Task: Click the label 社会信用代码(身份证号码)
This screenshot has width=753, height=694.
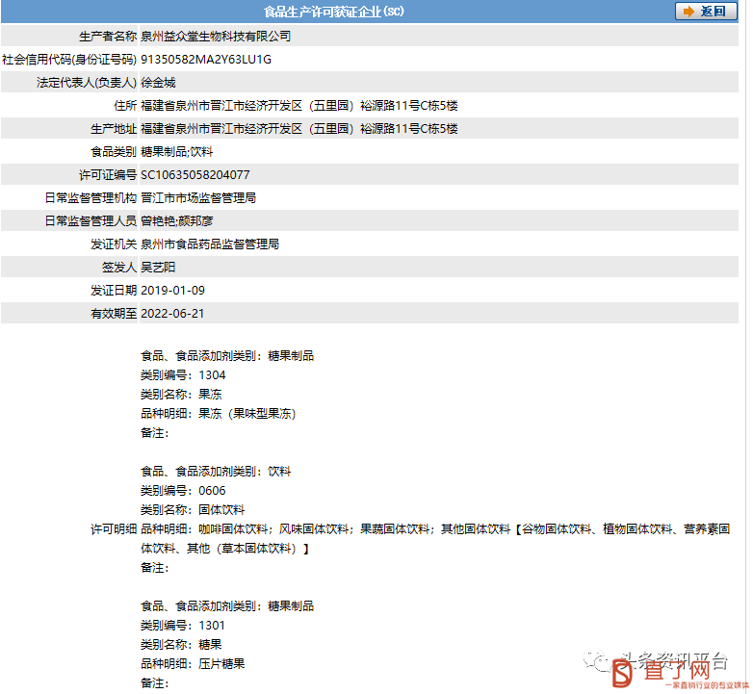Action: click(x=69, y=60)
